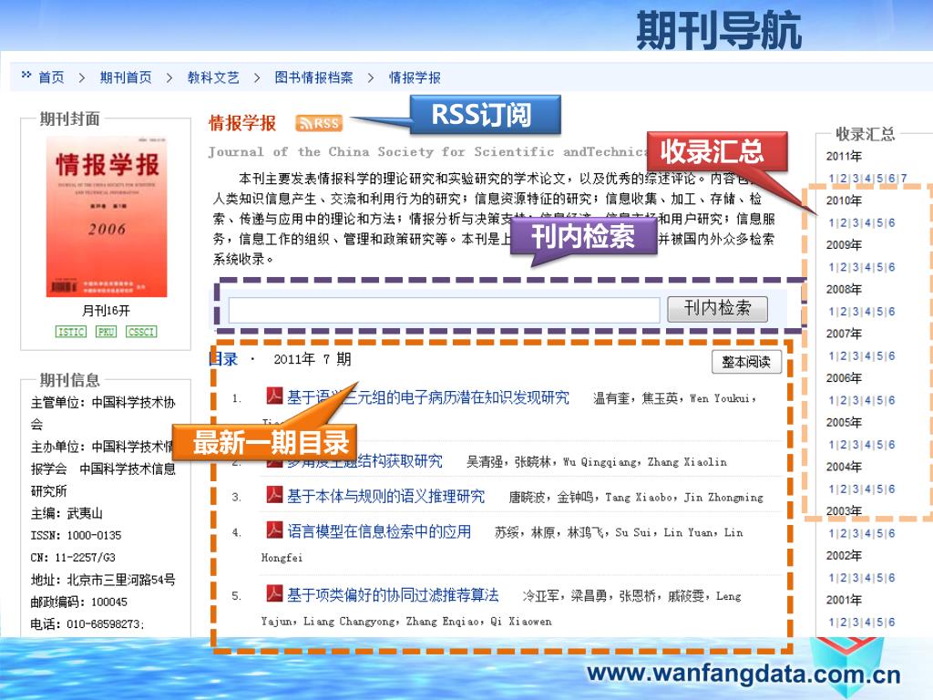
Task: Open issue 1 of 2005年
Action: click(x=831, y=445)
